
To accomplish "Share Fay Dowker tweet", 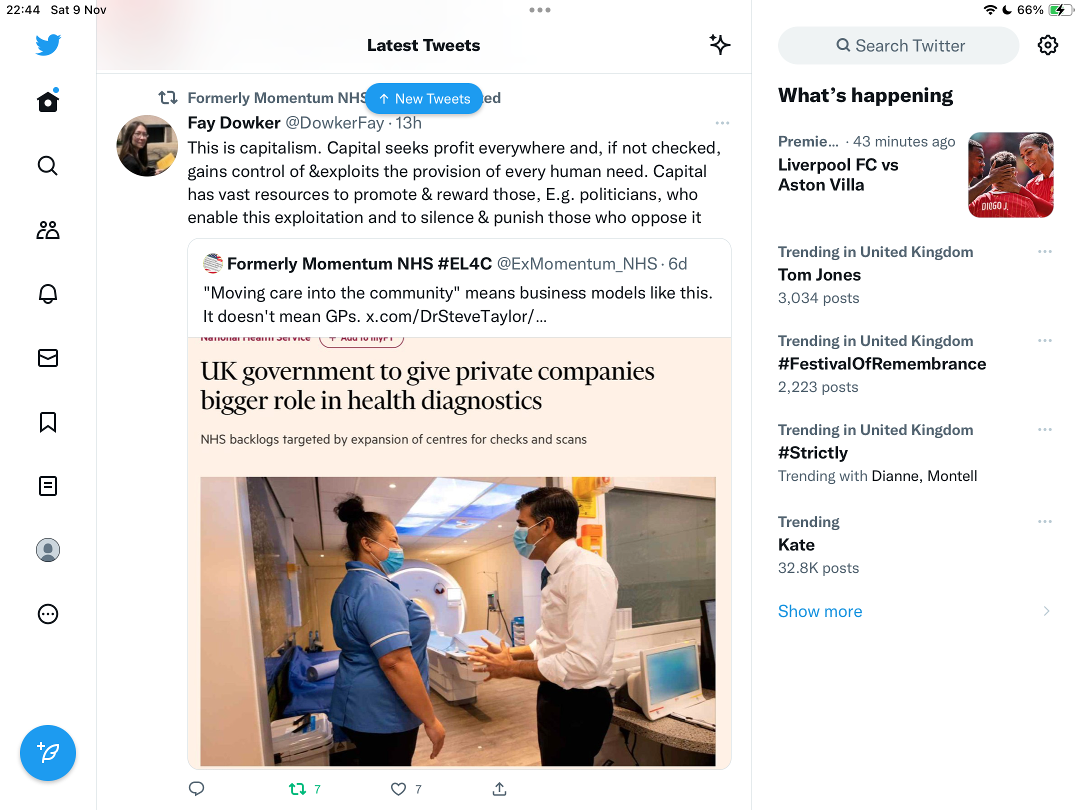I will [499, 789].
